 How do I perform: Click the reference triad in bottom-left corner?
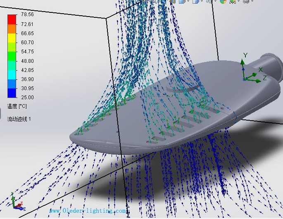(x=18, y=202)
